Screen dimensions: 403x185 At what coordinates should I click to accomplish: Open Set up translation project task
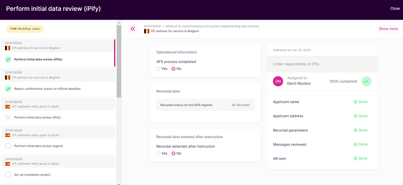tap(32, 175)
